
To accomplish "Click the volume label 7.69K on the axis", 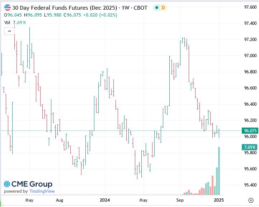I will point(249,147).
